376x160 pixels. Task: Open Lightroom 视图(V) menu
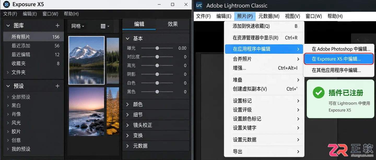click(x=292, y=16)
